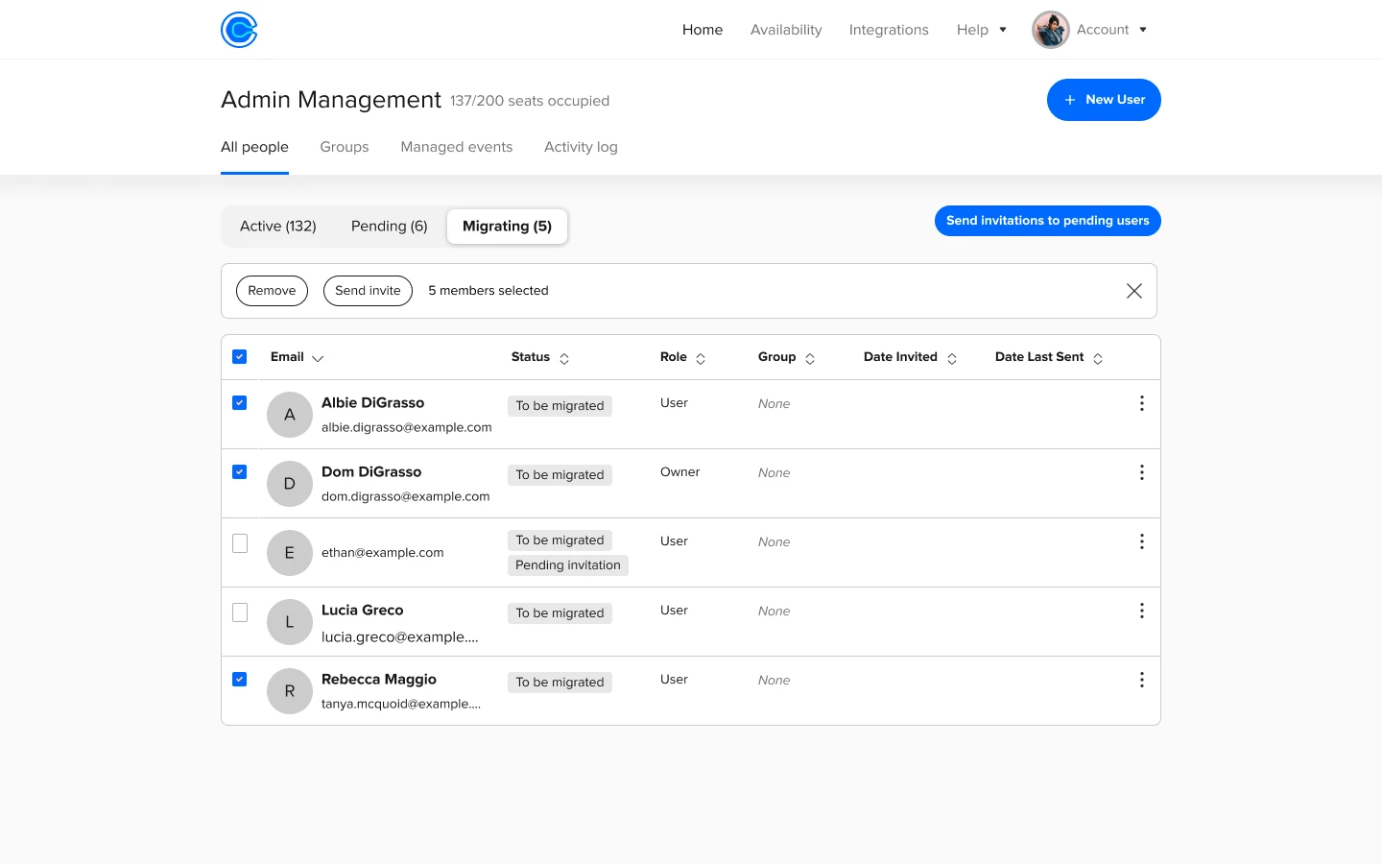1382x864 pixels.
Task: Check the ethan@example.com row checkbox
Action: (240, 543)
